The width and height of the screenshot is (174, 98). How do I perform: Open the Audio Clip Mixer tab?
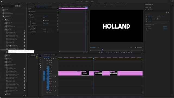point(44,4)
